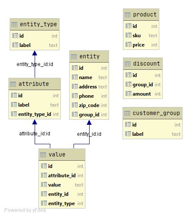Select the zip_code column in entity
The height and width of the screenshot is (217, 191).
pos(89,105)
